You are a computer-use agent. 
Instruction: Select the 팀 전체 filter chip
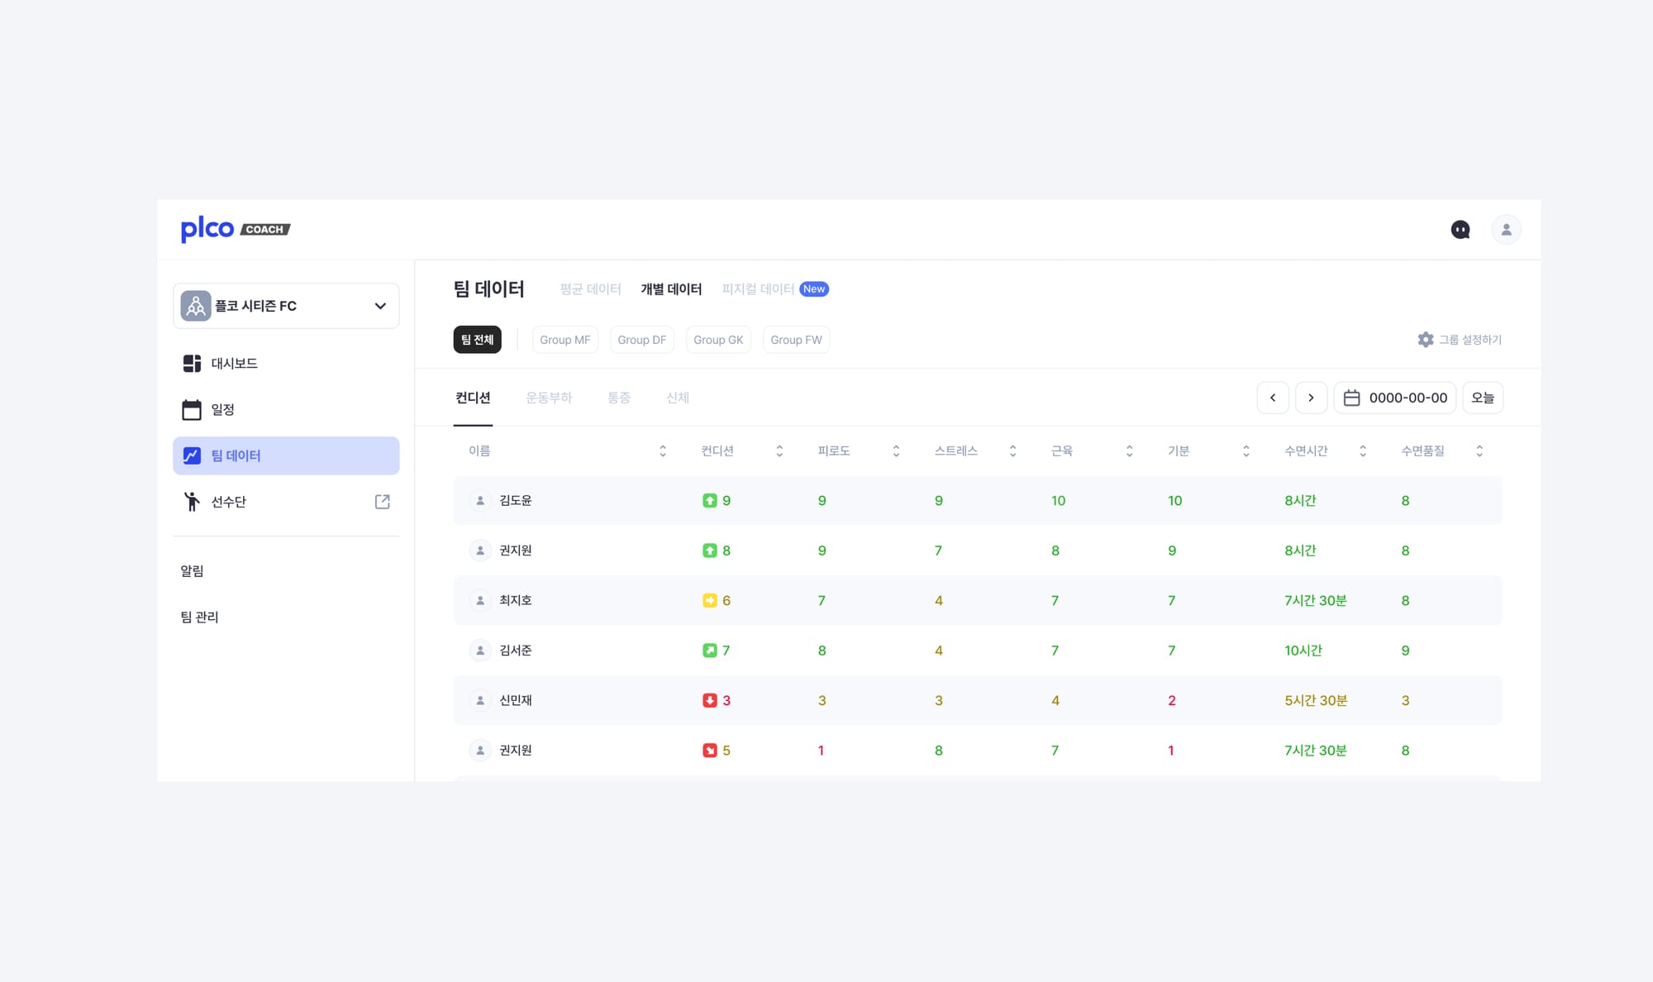tap(477, 340)
